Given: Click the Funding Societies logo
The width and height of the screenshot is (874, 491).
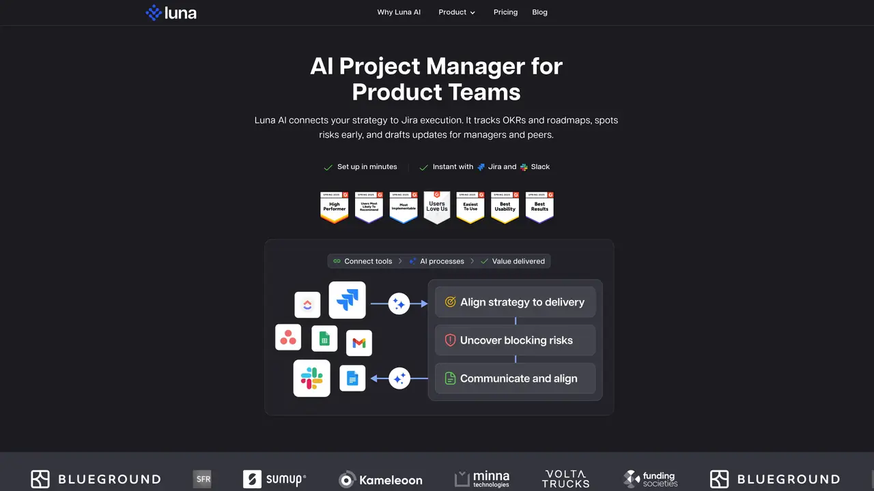Looking at the screenshot, I should pyautogui.click(x=651, y=479).
